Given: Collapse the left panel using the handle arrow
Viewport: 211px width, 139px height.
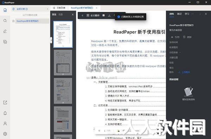Looking at the screenshot, I should [x=51, y=40].
